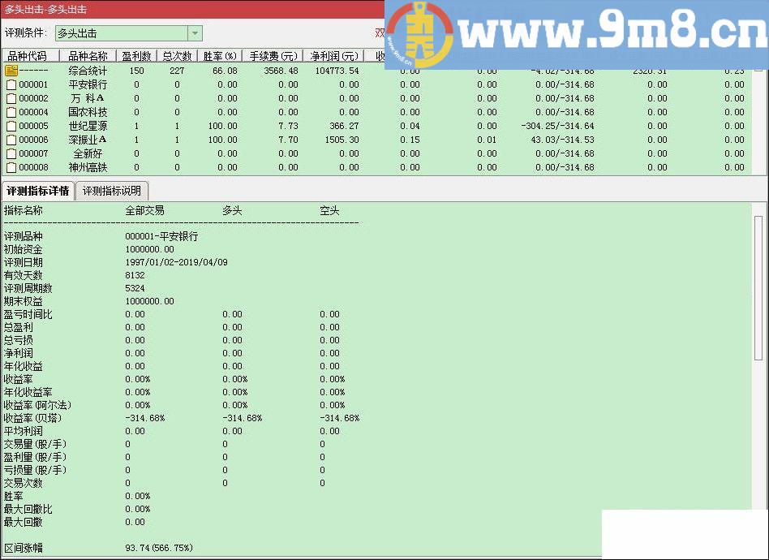
Task: Switch to the 评测指标说明 tab
Action: [111, 191]
